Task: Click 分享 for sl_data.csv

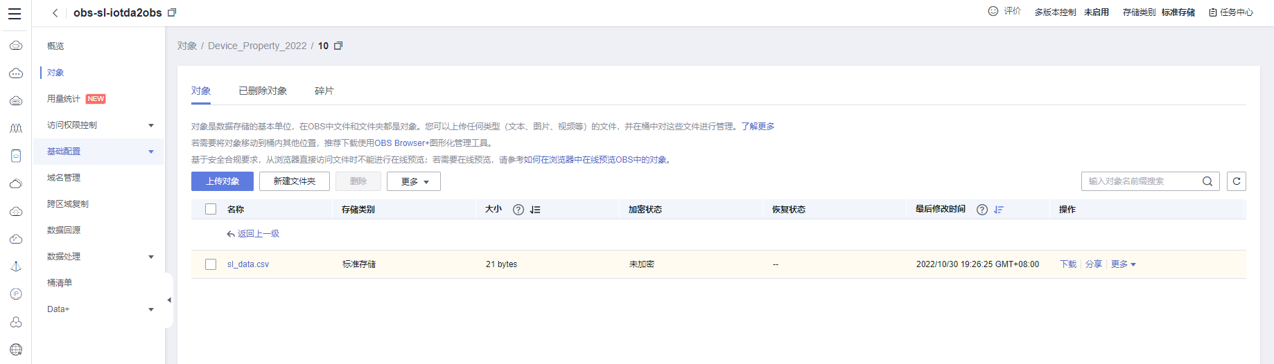Action: click(1094, 264)
